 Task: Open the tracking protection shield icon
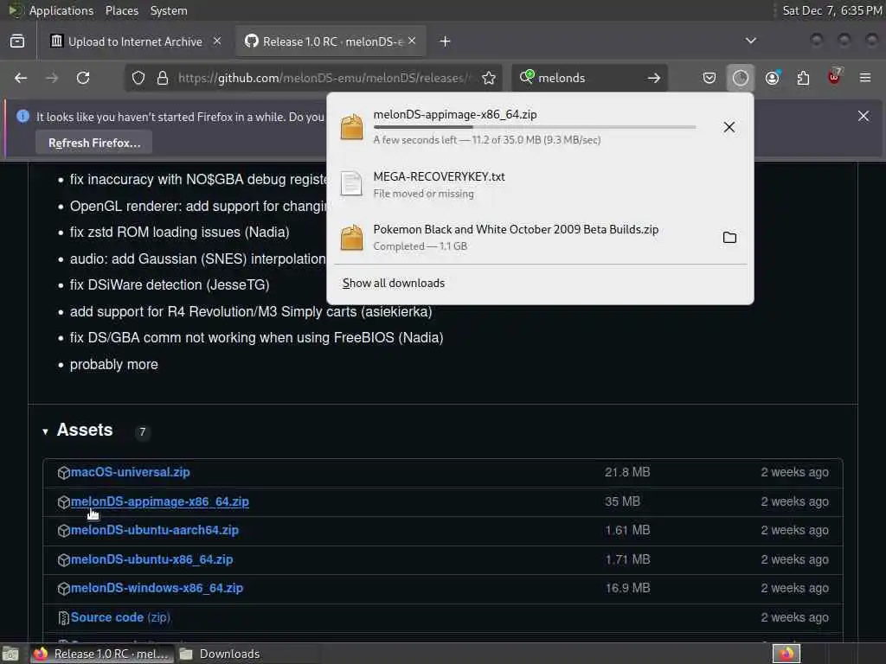138,78
